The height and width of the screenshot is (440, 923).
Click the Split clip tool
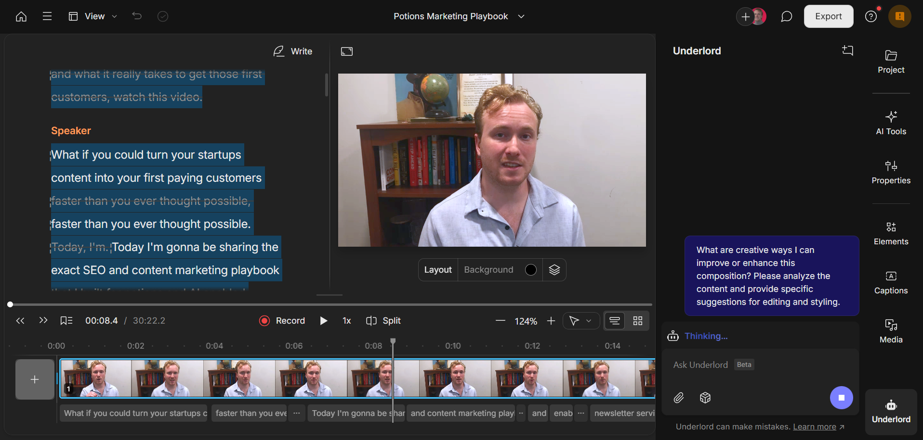point(383,321)
